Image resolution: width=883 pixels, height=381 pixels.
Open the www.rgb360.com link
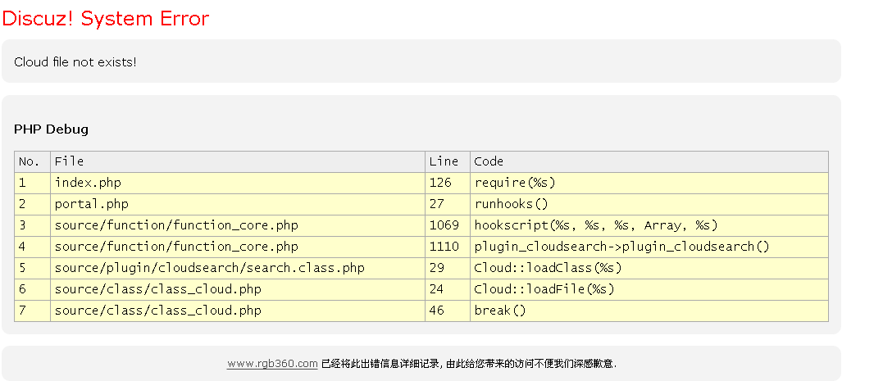[272, 364]
